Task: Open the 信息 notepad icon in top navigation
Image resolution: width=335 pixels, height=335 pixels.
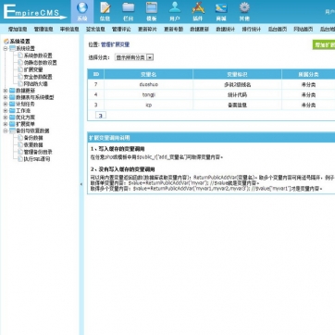Action: [105, 8]
